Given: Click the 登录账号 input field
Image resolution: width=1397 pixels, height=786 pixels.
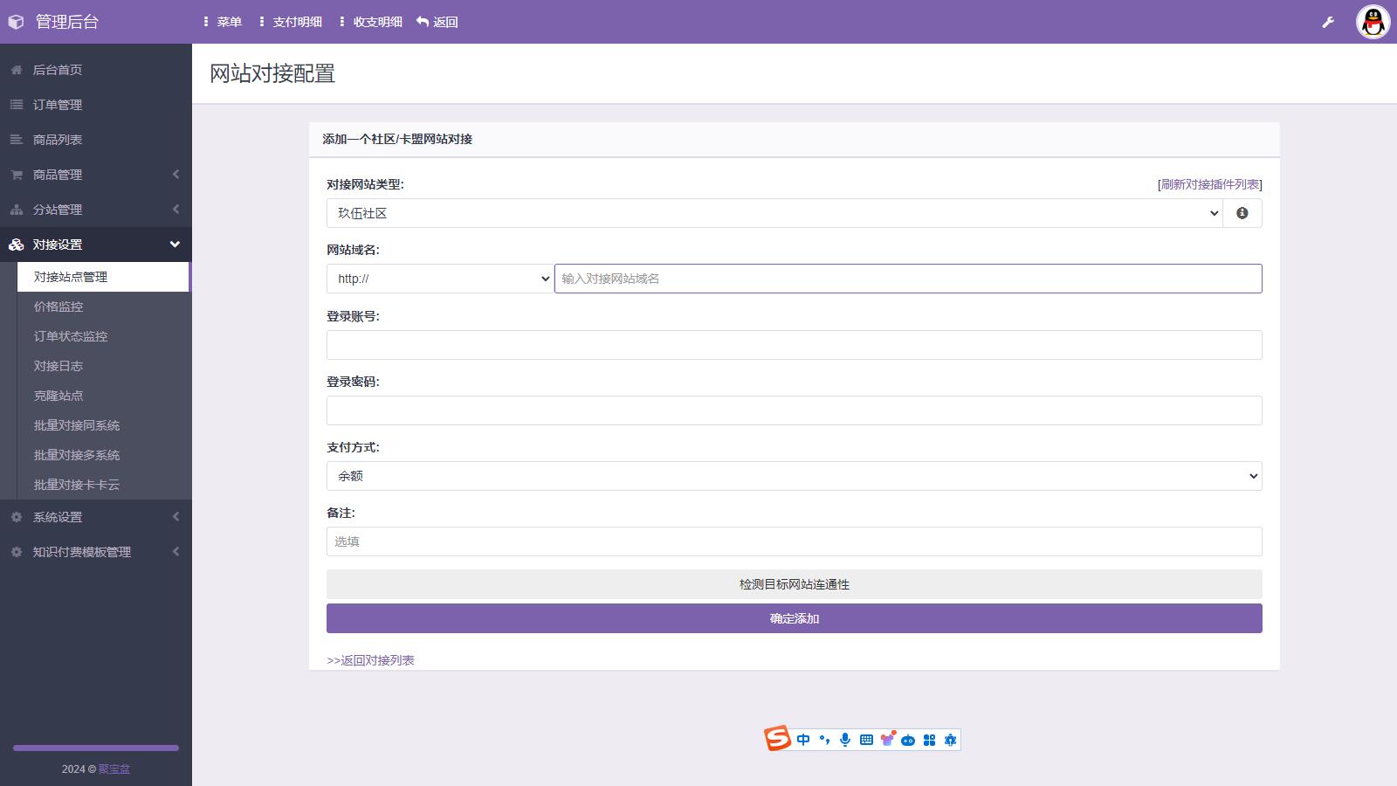Looking at the screenshot, I should [x=794, y=345].
